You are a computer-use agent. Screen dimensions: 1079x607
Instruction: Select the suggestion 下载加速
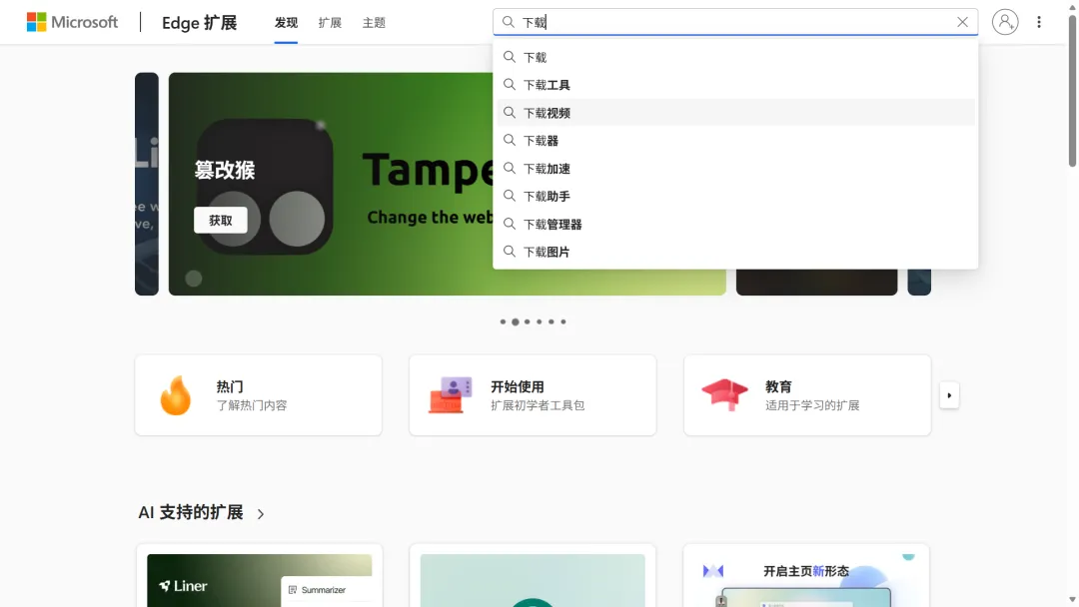click(x=735, y=169)
